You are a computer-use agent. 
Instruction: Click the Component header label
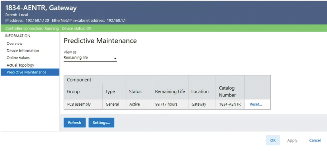click(79, 80)
